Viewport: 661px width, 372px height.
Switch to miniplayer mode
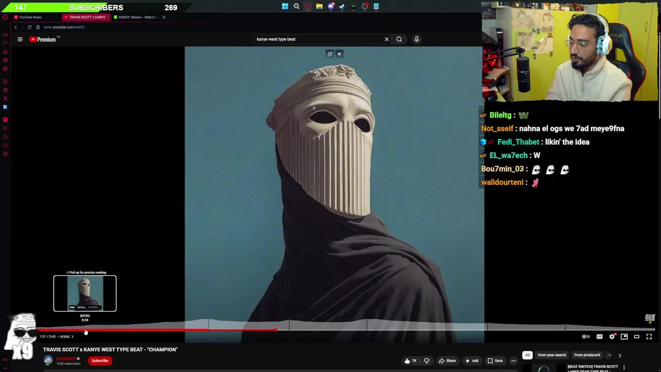624,337
